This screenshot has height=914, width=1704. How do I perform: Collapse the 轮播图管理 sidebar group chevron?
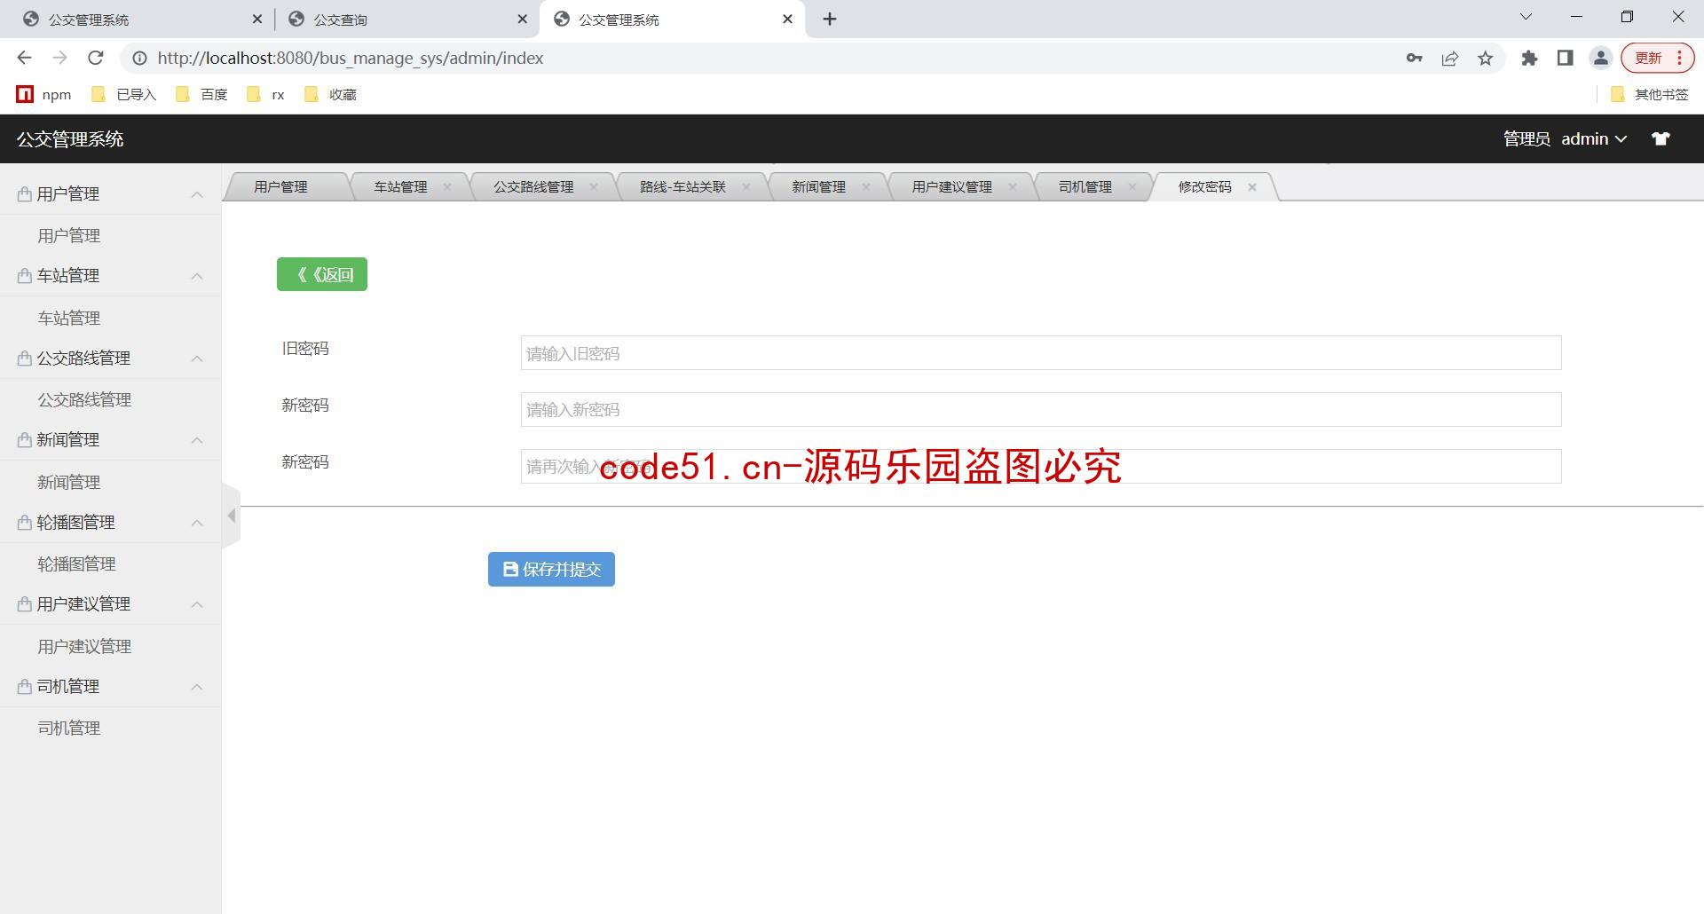pyautogui.click(x=197, y=523)
